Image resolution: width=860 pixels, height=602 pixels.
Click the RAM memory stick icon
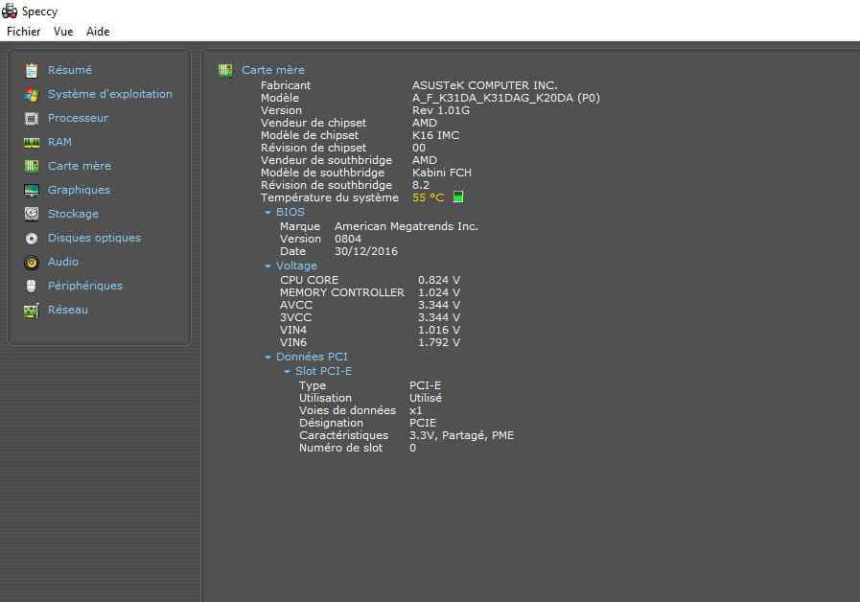click(32, 143)
